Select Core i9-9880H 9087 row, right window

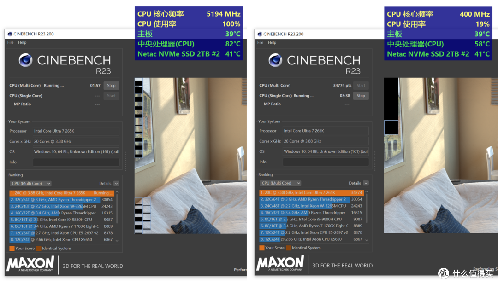pyautogui.click(x=312, y=220)
